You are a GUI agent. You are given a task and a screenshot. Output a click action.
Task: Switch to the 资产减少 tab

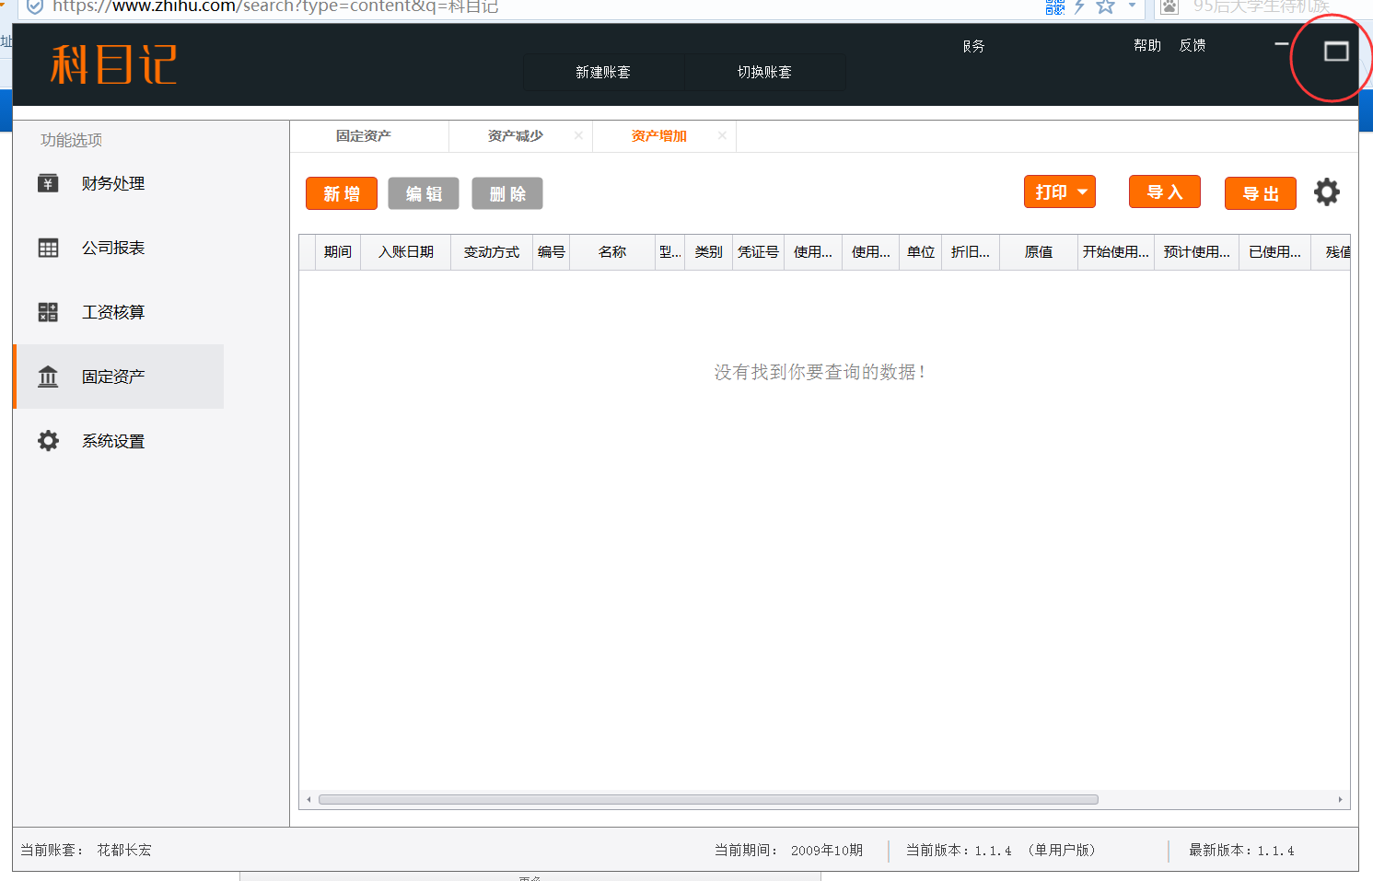515,136
